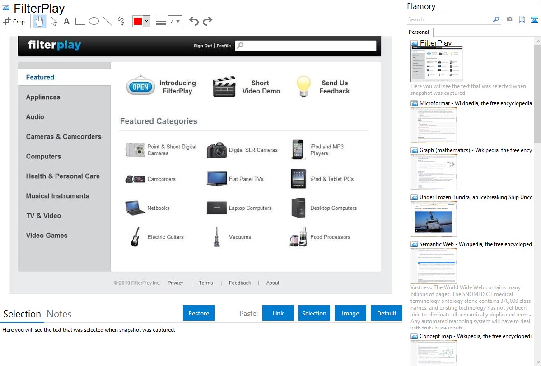This screenshot has width=541, height=366.
Task: Click the Electric Guitars icon
Action: click(135, 236)
